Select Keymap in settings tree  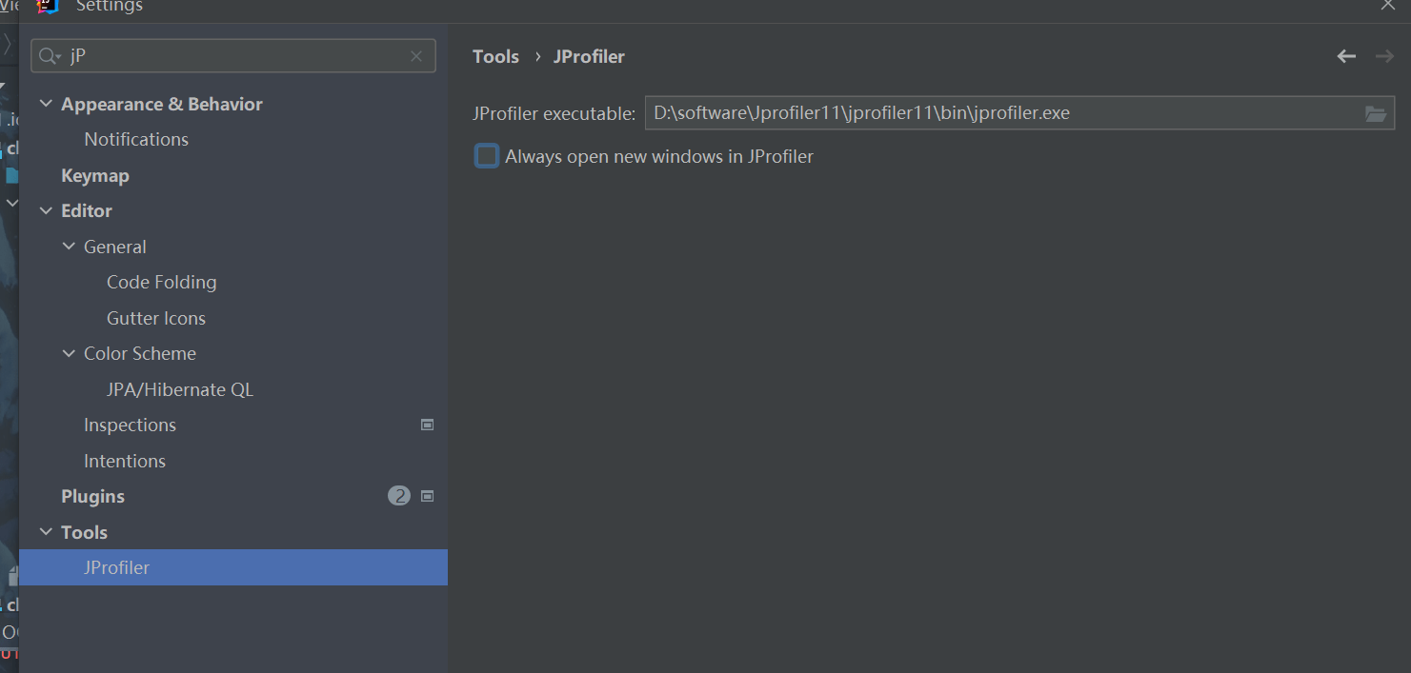pyautogui.click(x=95, y=176)
